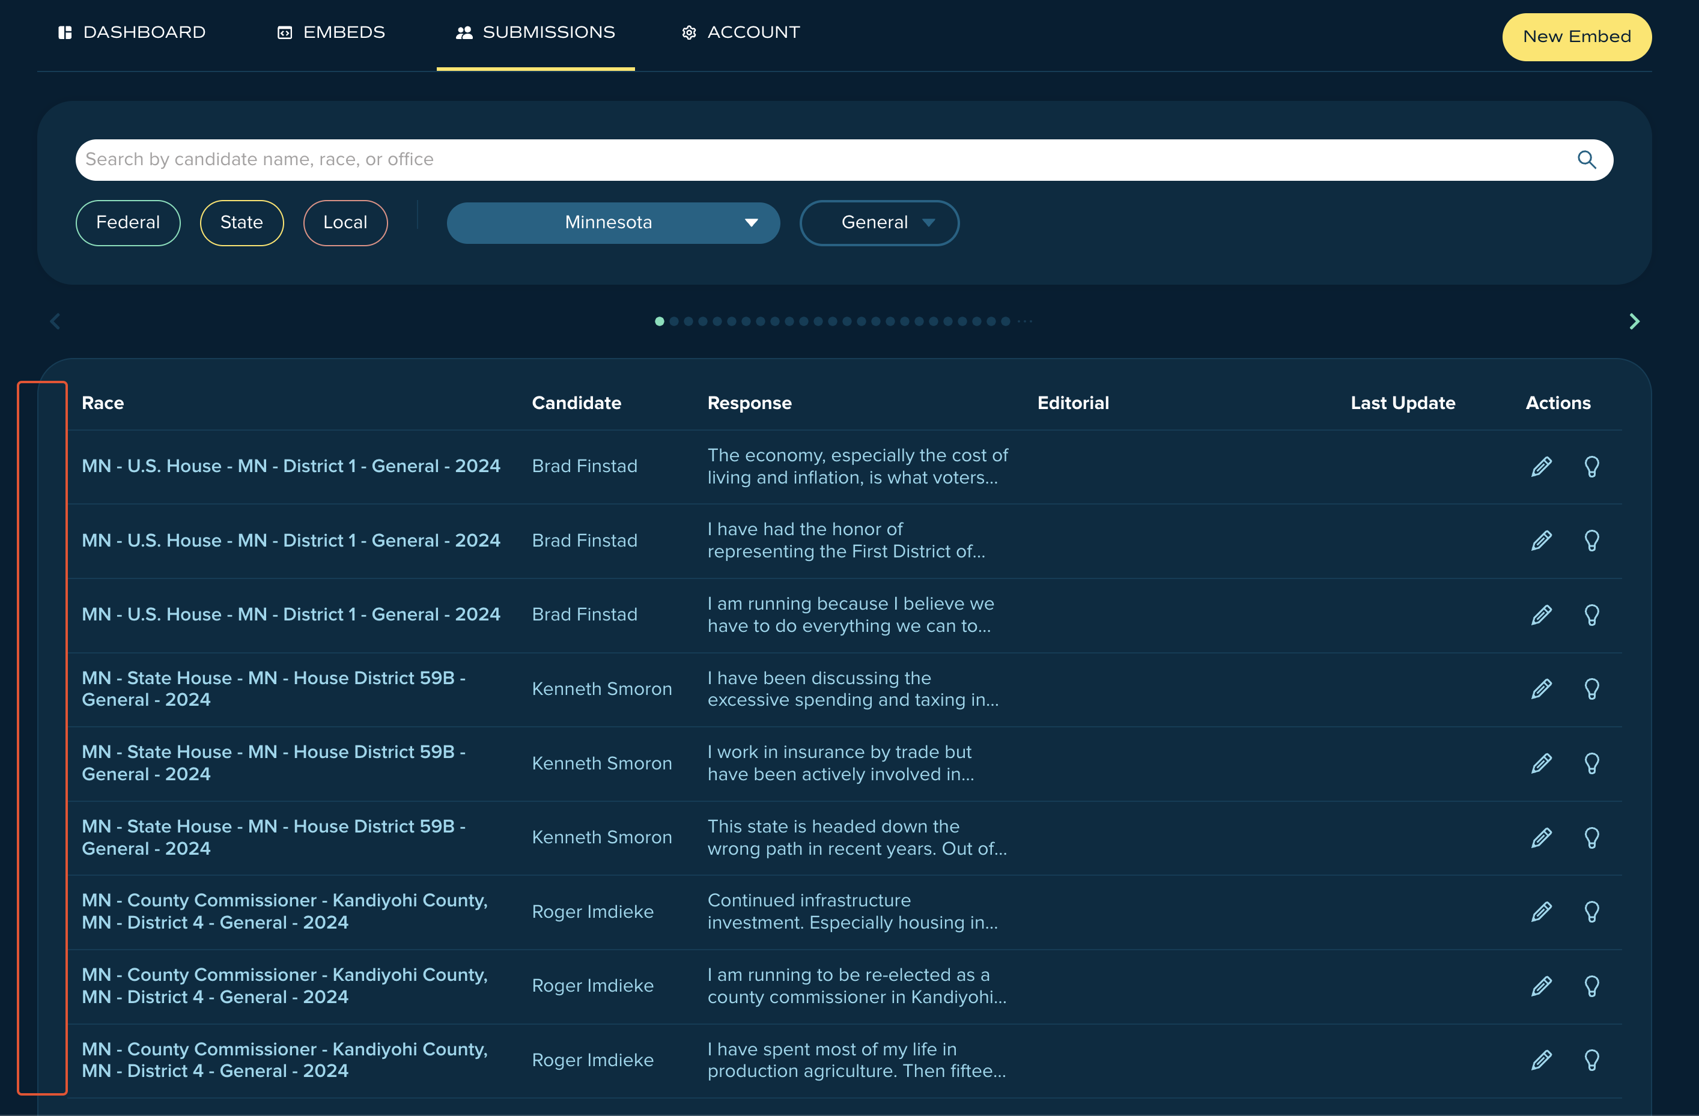Open the Dashboard tab
This screenshot has width=1699, height=1116.
pos(132,32)
